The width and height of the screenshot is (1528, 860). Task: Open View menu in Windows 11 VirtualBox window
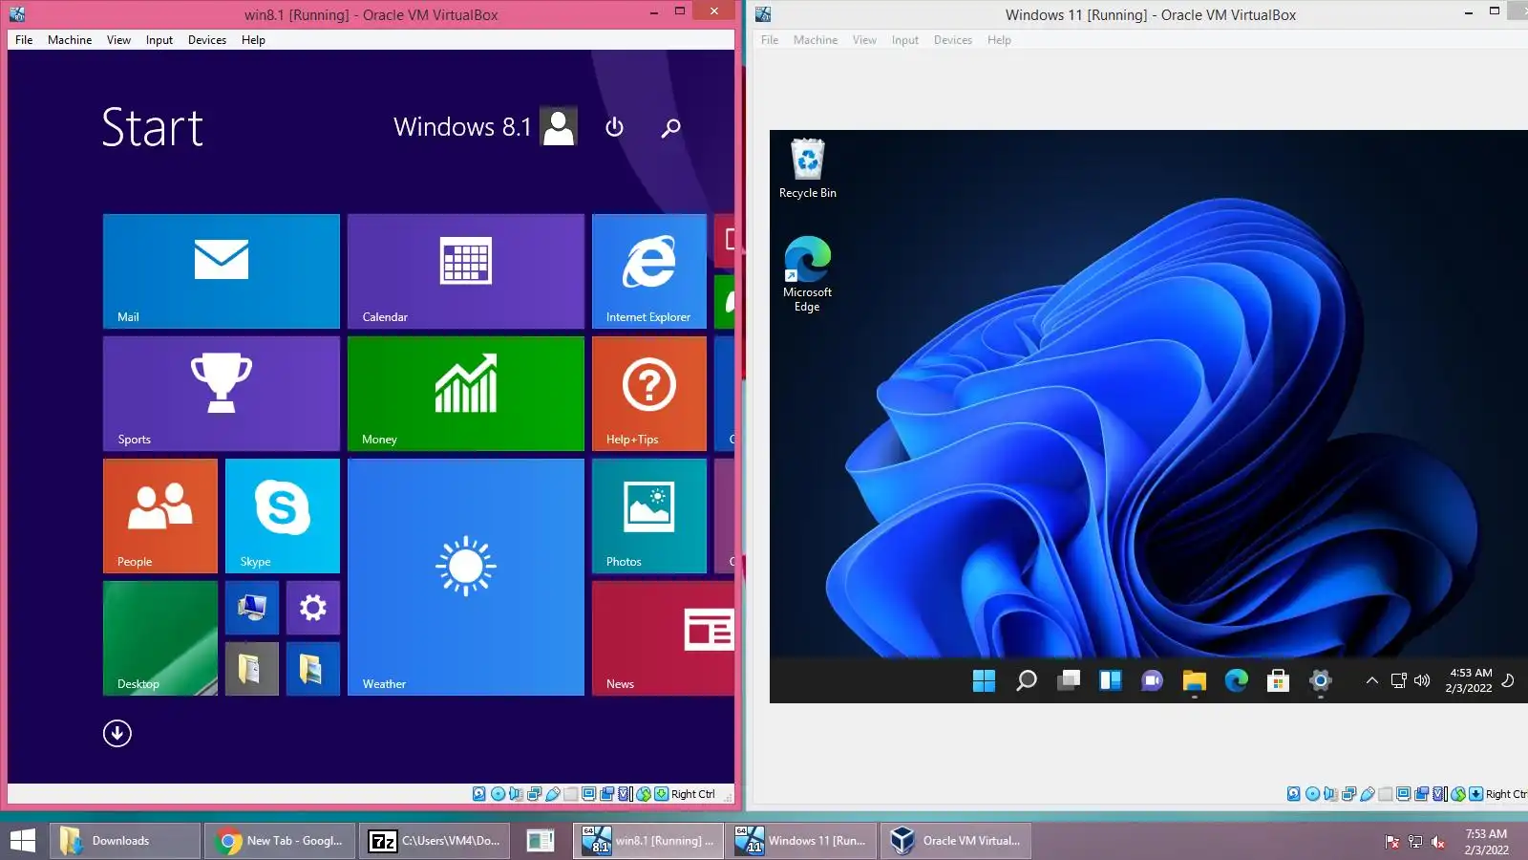coord(864,40)
